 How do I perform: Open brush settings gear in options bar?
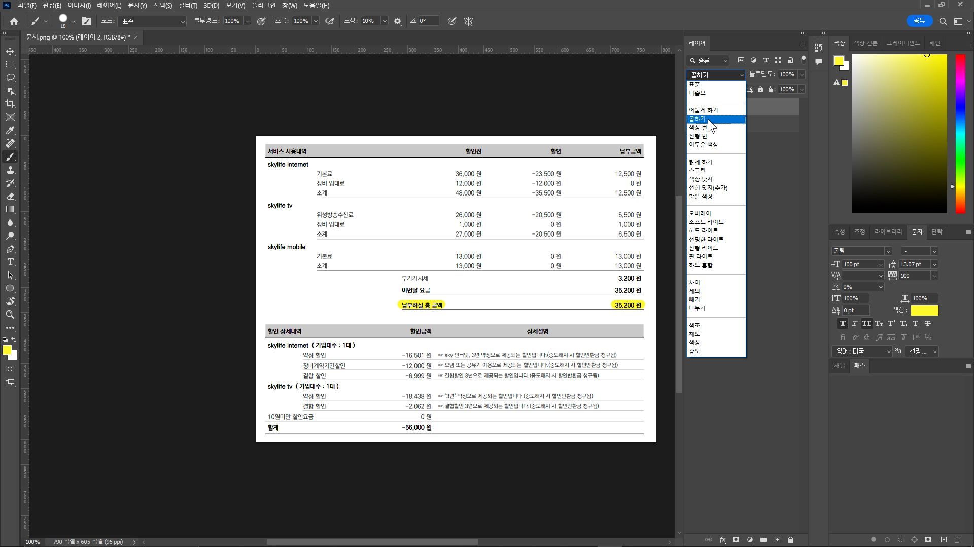click(398, 21)
